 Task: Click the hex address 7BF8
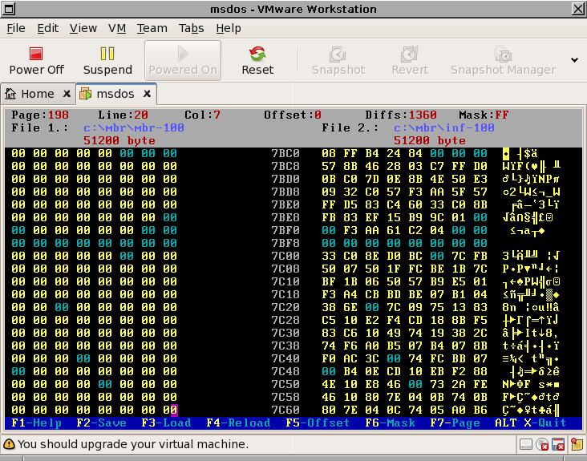[x=285, y=243]
